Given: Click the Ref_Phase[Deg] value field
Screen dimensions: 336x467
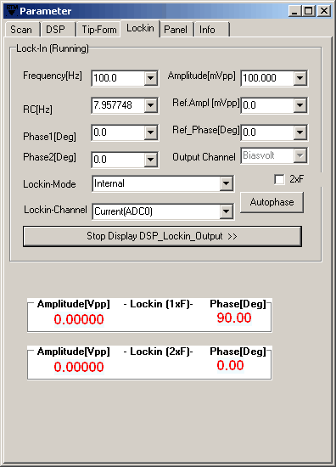Looking at the screenshot, I should [x=268, y=132].
